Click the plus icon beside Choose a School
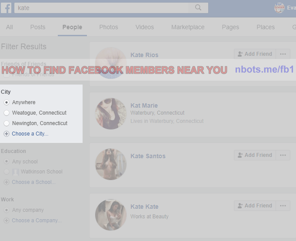Image resolution: width=296 pixels, height=241 pixels. [x=7, y=182]
